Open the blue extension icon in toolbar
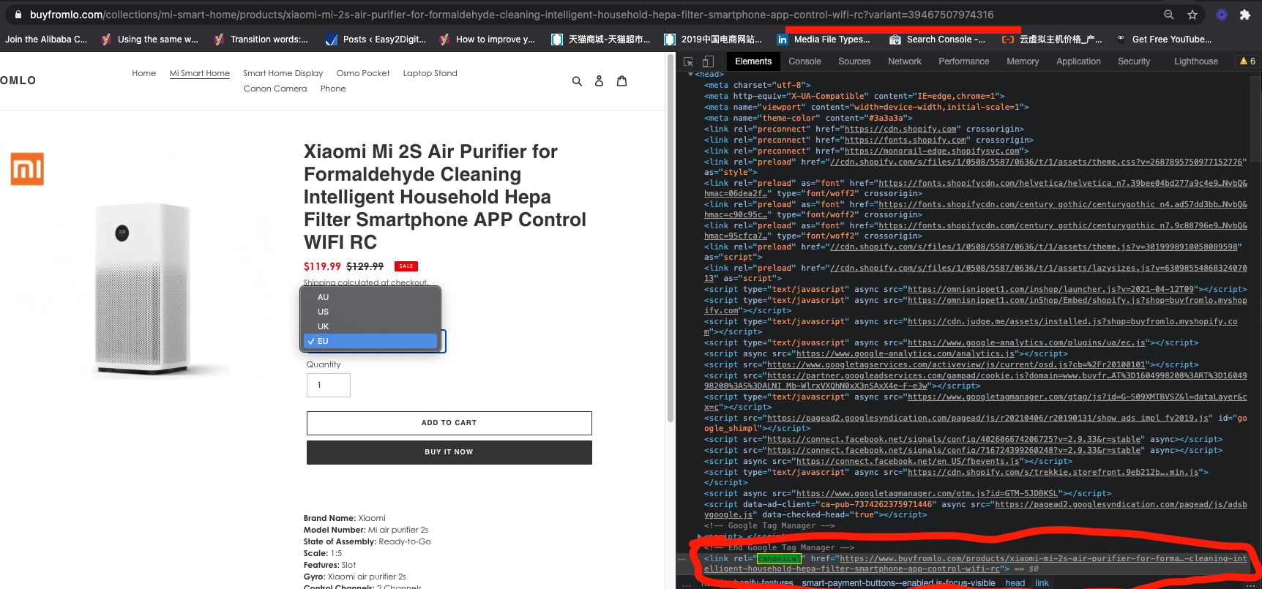The width and height of the screenshot is (1262, 589). [1222, 15]
